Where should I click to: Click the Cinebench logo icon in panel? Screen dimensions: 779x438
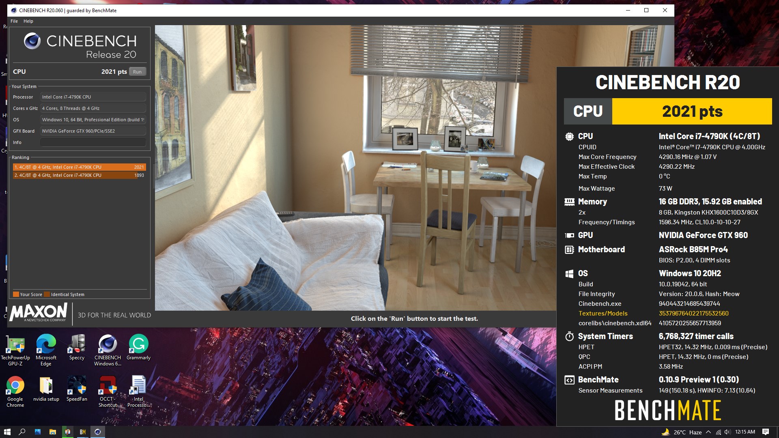[x=32, y=41]
